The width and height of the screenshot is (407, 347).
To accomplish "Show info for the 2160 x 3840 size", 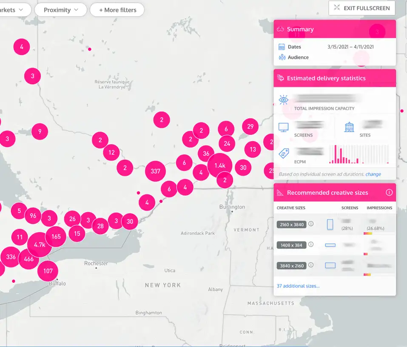I will (311, 224).
